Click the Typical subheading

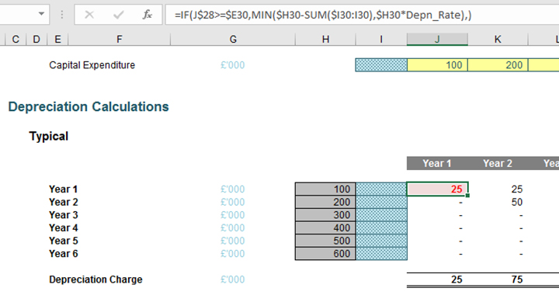[48, 136]
